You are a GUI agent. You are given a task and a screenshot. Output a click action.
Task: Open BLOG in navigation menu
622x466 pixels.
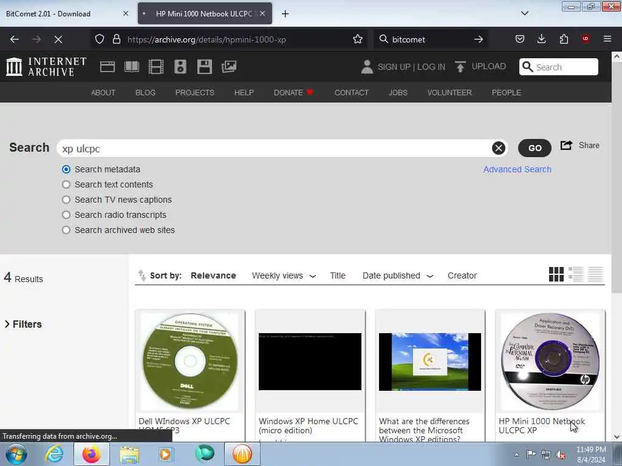(145, 92)
